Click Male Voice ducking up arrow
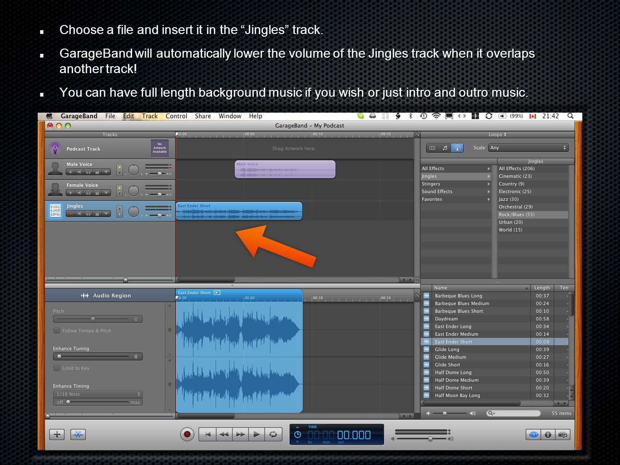 pos(119,167)
